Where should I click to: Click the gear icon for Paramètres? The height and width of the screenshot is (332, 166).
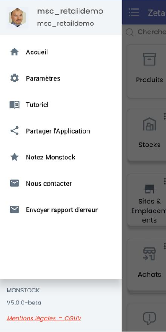point(14,78)
